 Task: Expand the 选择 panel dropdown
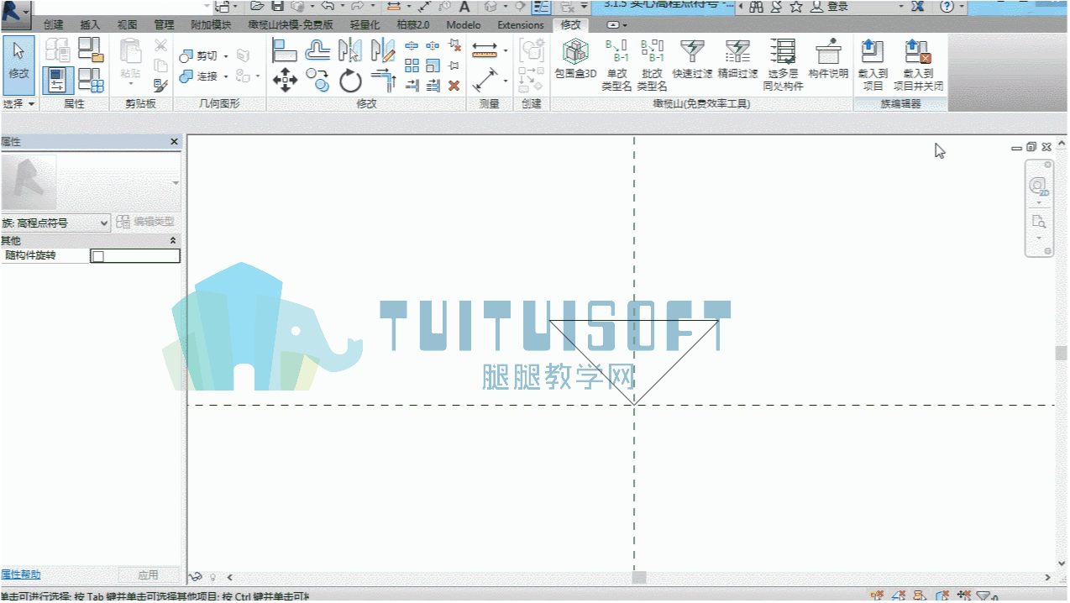(x=19, y=104)
